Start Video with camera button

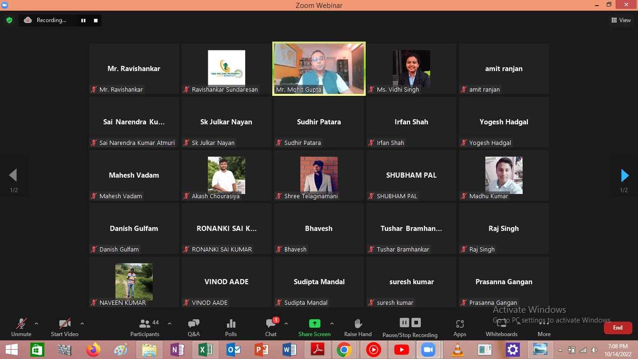pyautogui.click(x=64, y=327)
